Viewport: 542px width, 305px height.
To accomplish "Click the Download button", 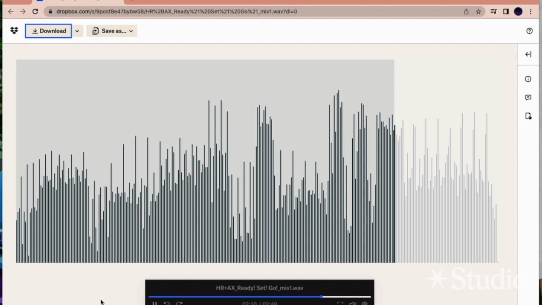I will click(x=48, y=31).
